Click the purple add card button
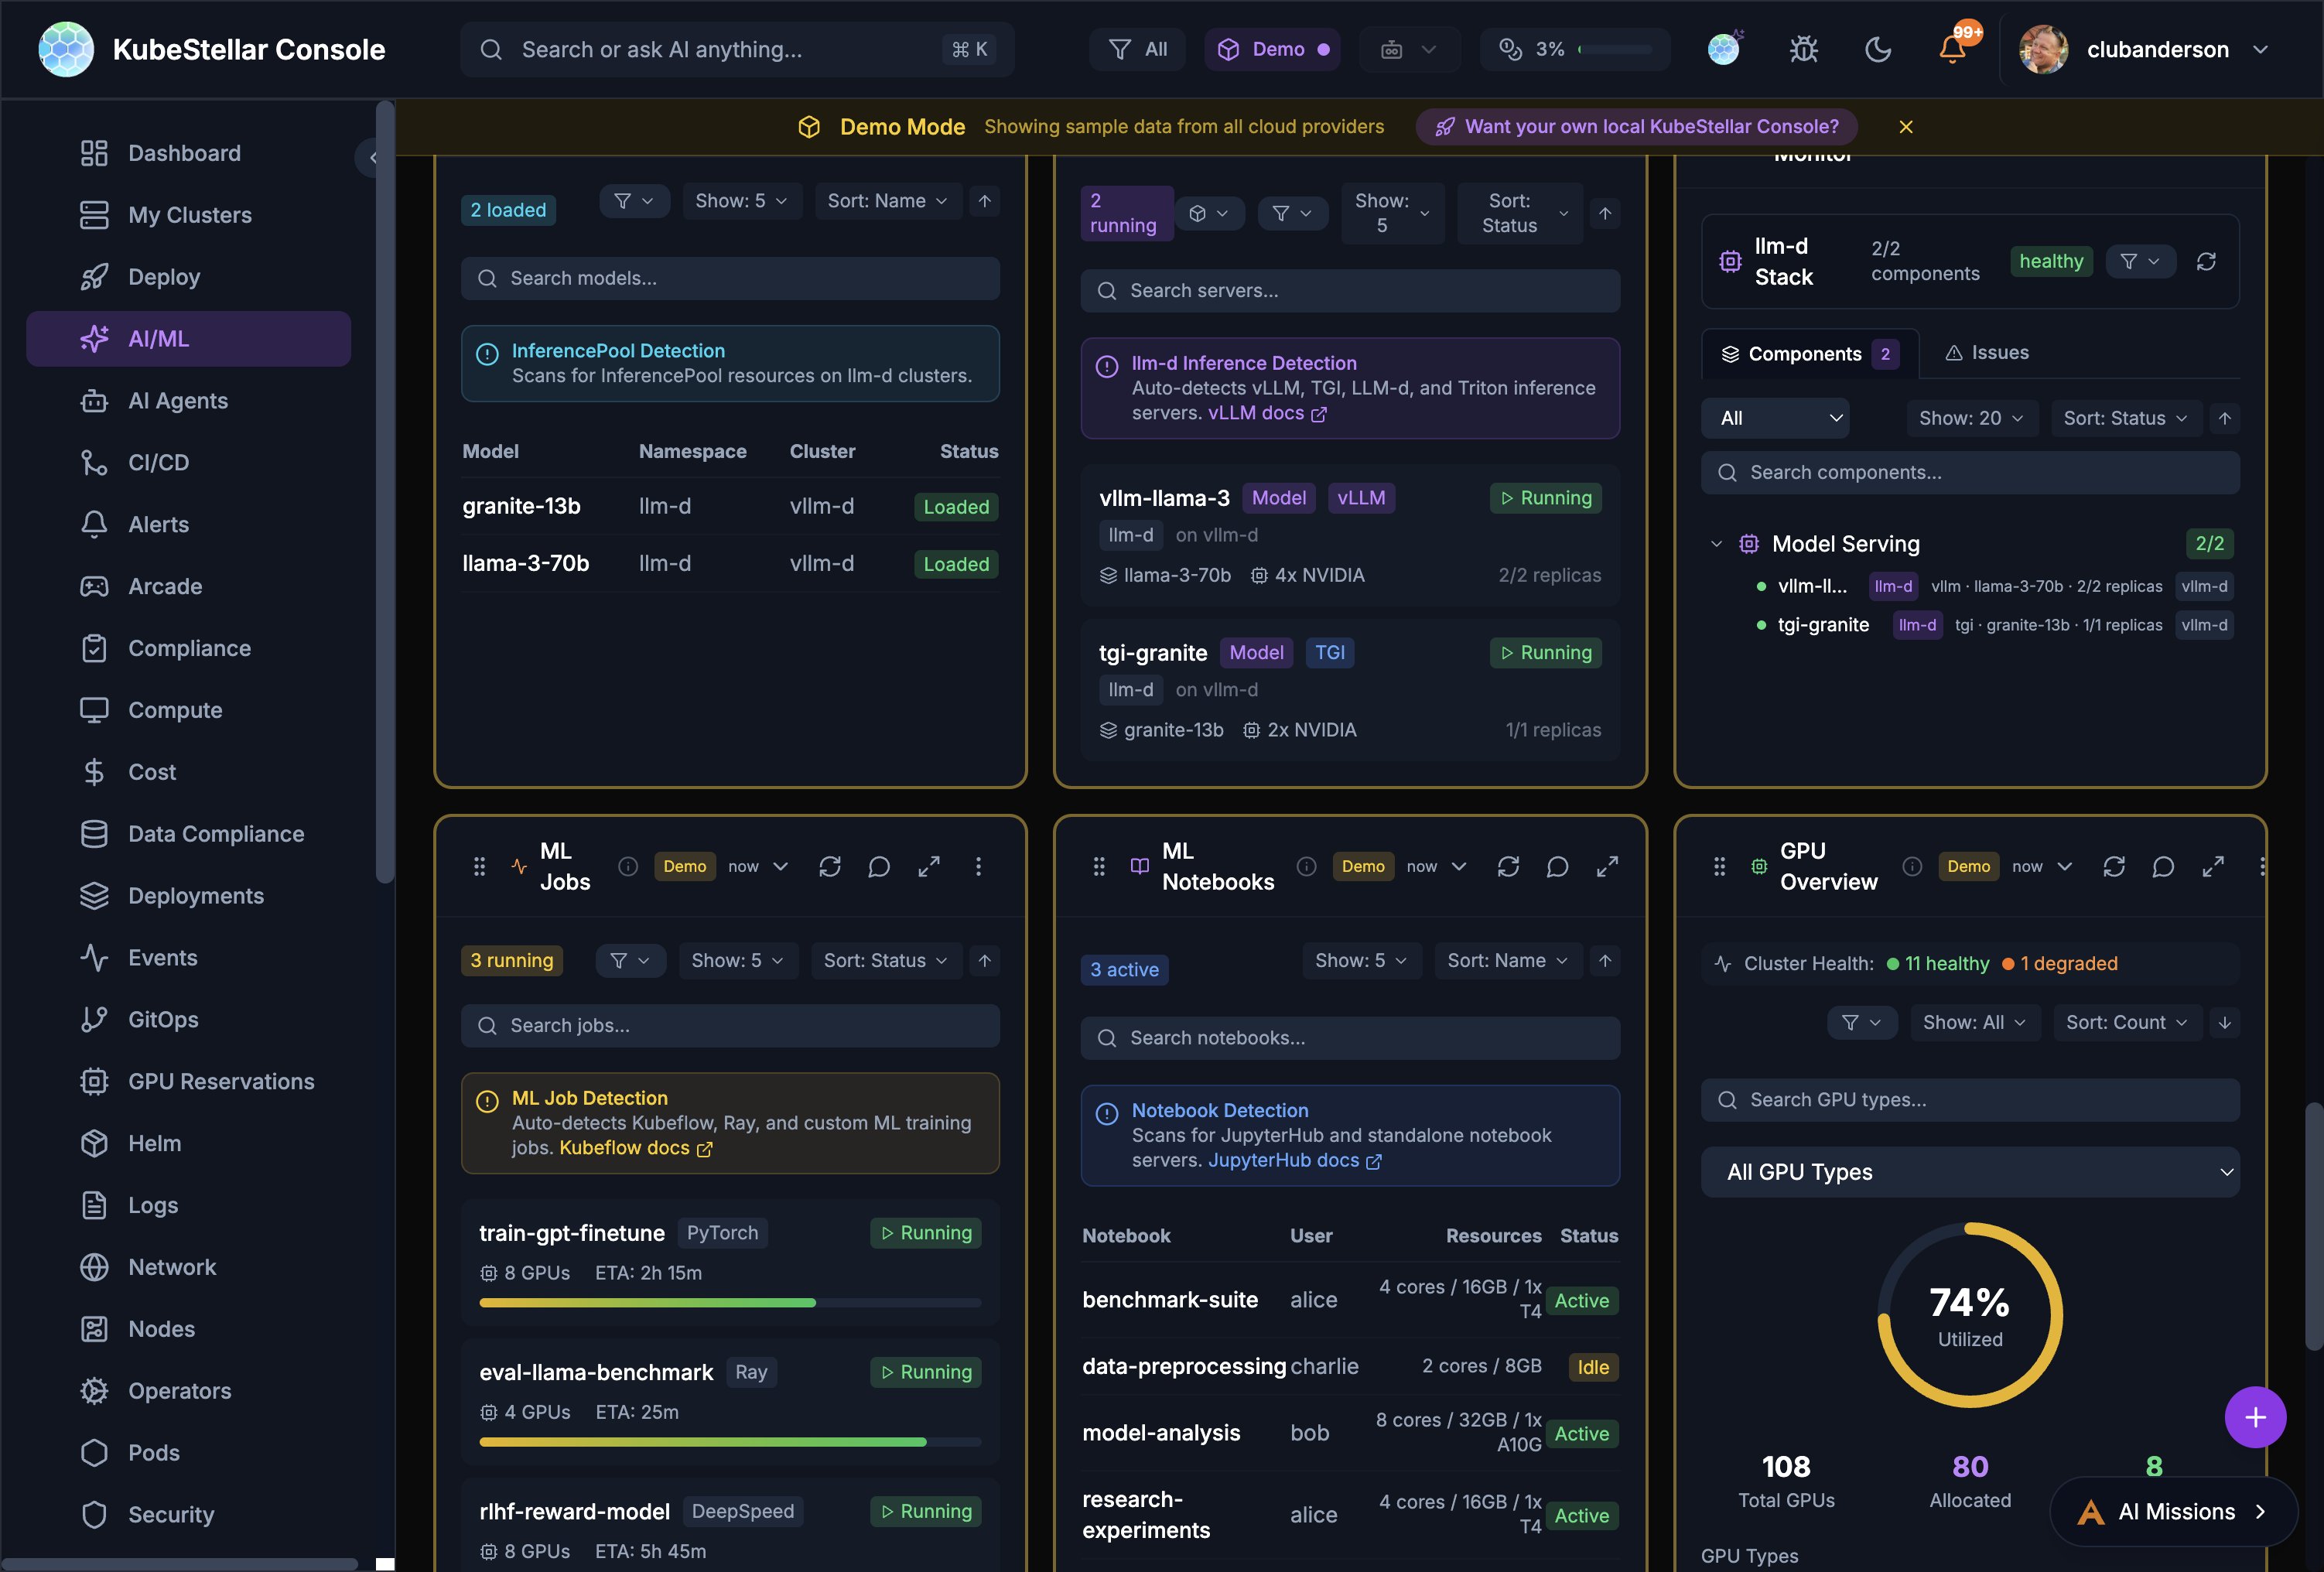The image size is (2324, 1572). tap(2254, 1417)
